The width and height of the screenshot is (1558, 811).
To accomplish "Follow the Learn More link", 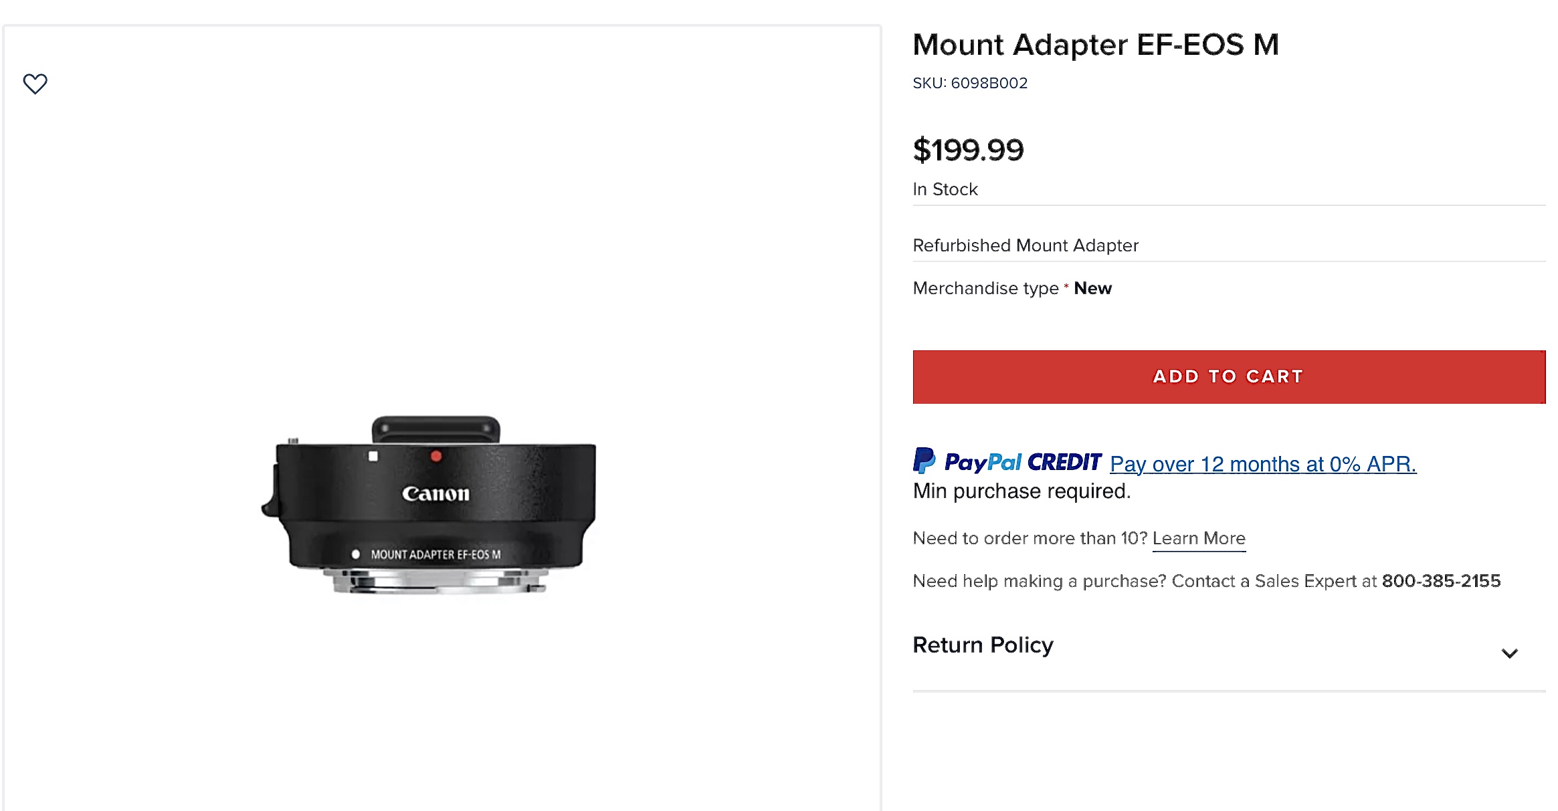I will click(x=1198, y=538).
